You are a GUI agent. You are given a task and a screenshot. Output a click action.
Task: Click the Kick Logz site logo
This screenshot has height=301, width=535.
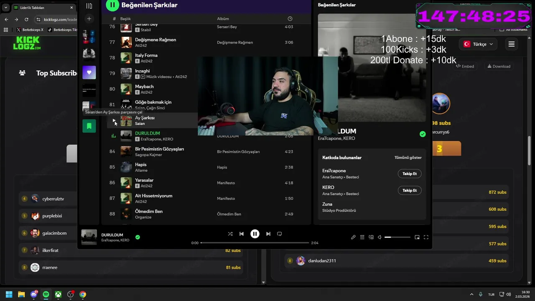tap(27, 43)
